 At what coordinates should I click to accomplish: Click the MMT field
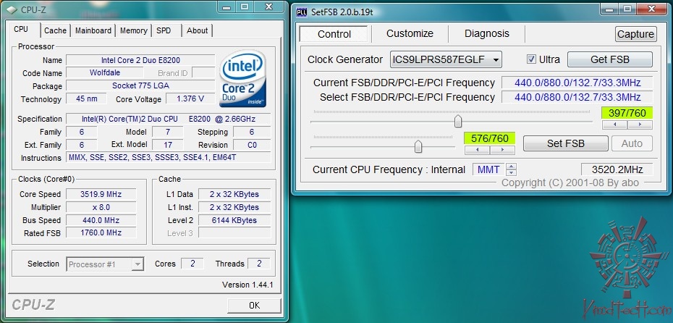pyautogui.click(x=488, y=169)
